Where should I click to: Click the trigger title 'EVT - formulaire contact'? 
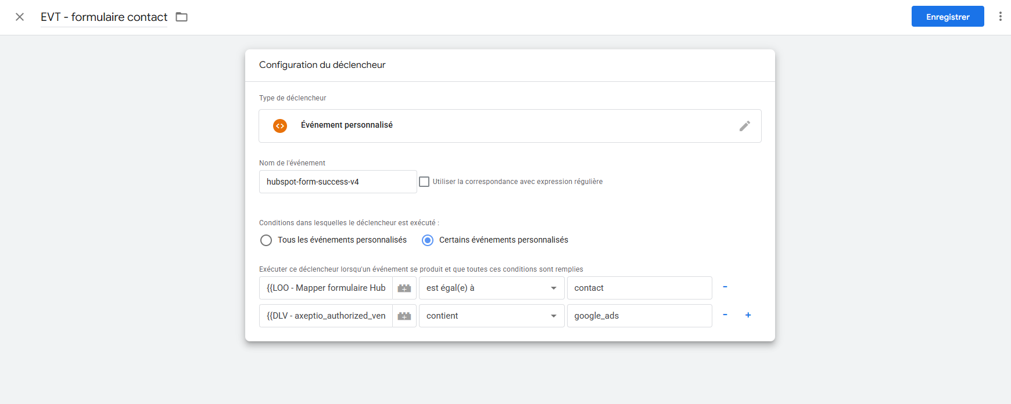(104, 17)
